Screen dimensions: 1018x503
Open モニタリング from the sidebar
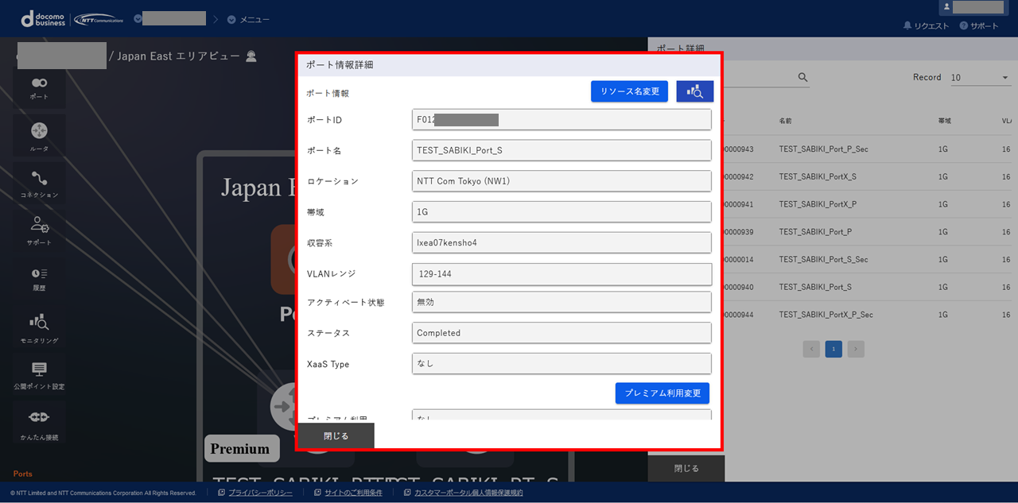click(x=38, y=326)
